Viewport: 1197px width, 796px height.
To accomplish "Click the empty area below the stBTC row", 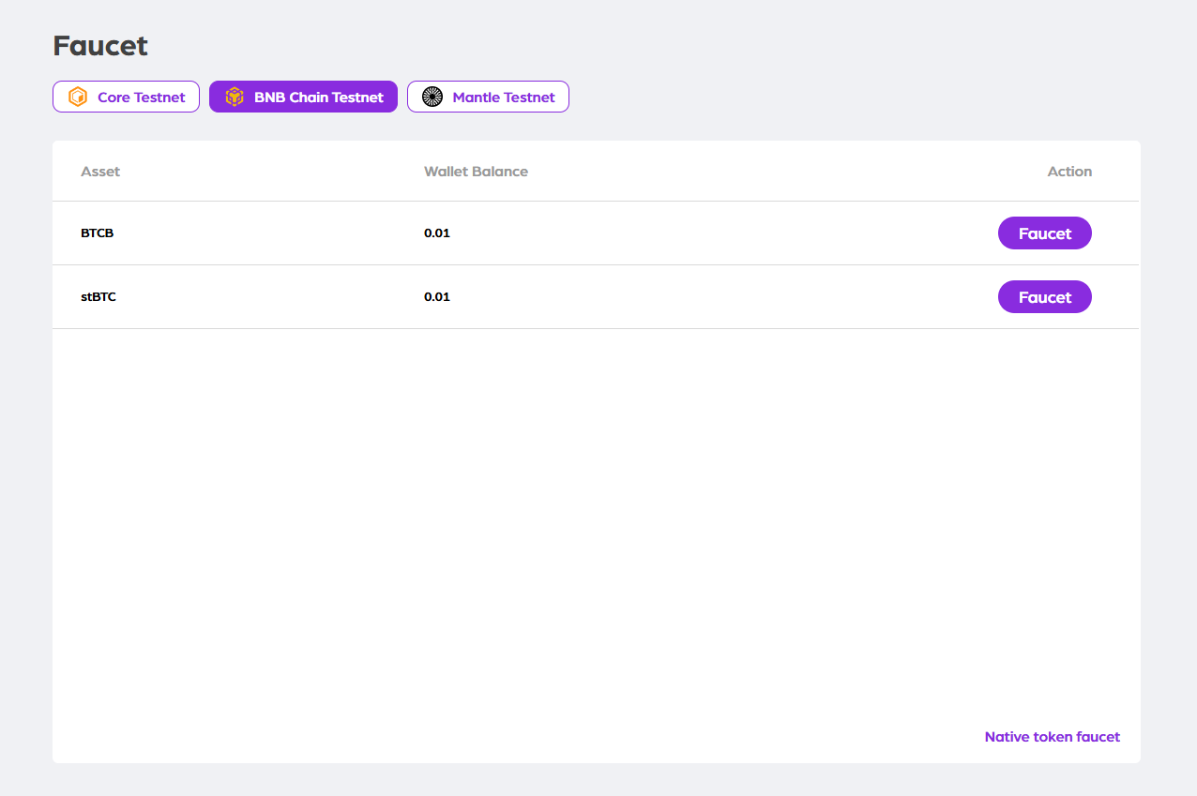I will coord(596,516).
